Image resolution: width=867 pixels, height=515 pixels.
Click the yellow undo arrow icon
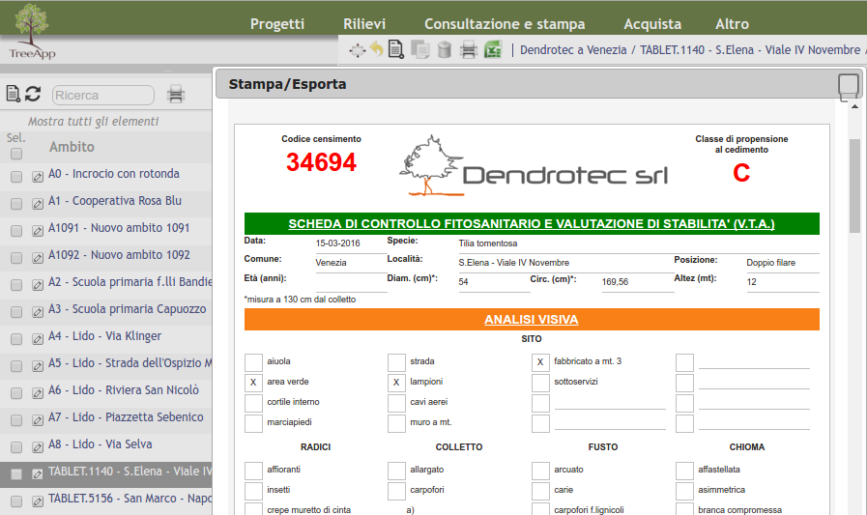[376, 50]
